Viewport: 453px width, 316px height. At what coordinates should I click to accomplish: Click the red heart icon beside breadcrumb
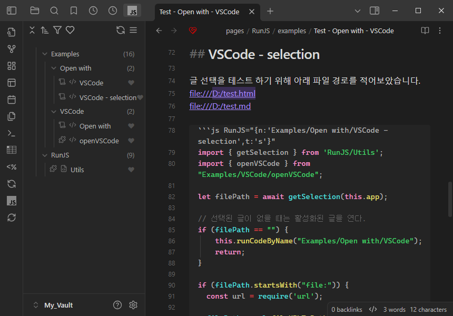[x=193, y=31]
